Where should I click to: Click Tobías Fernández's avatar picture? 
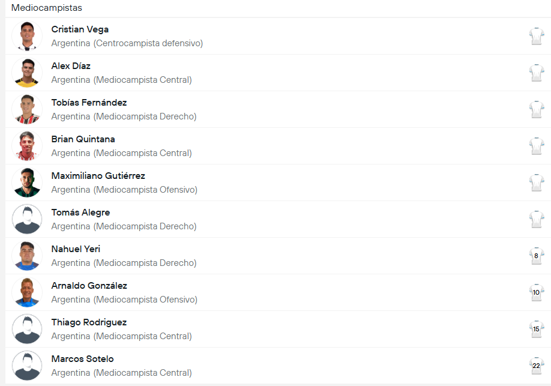(27, 109)
